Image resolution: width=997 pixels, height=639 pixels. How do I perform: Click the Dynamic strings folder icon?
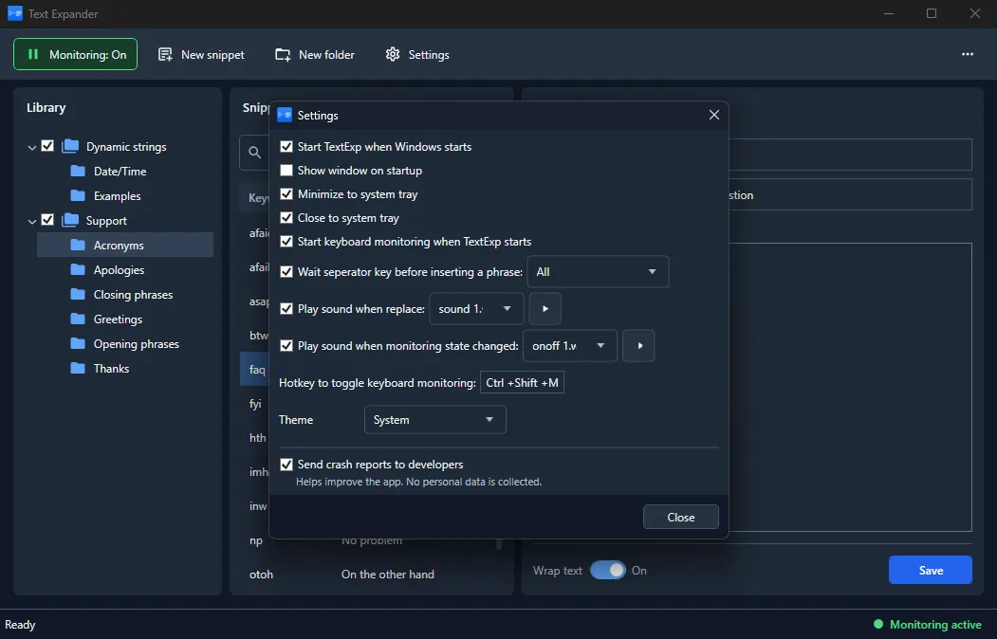click(70, 146)
